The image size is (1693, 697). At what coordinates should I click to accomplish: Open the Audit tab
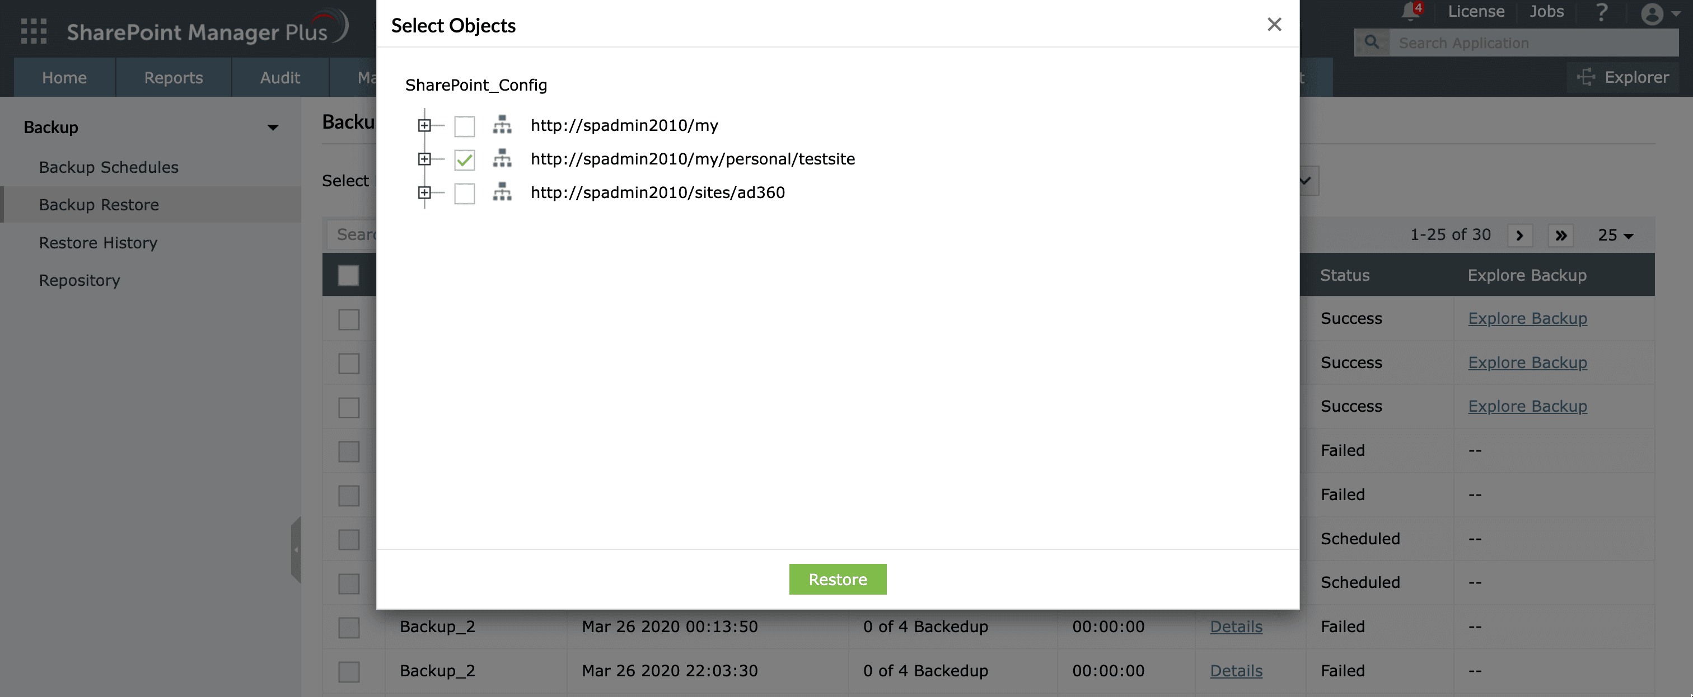tap(280, 77)
